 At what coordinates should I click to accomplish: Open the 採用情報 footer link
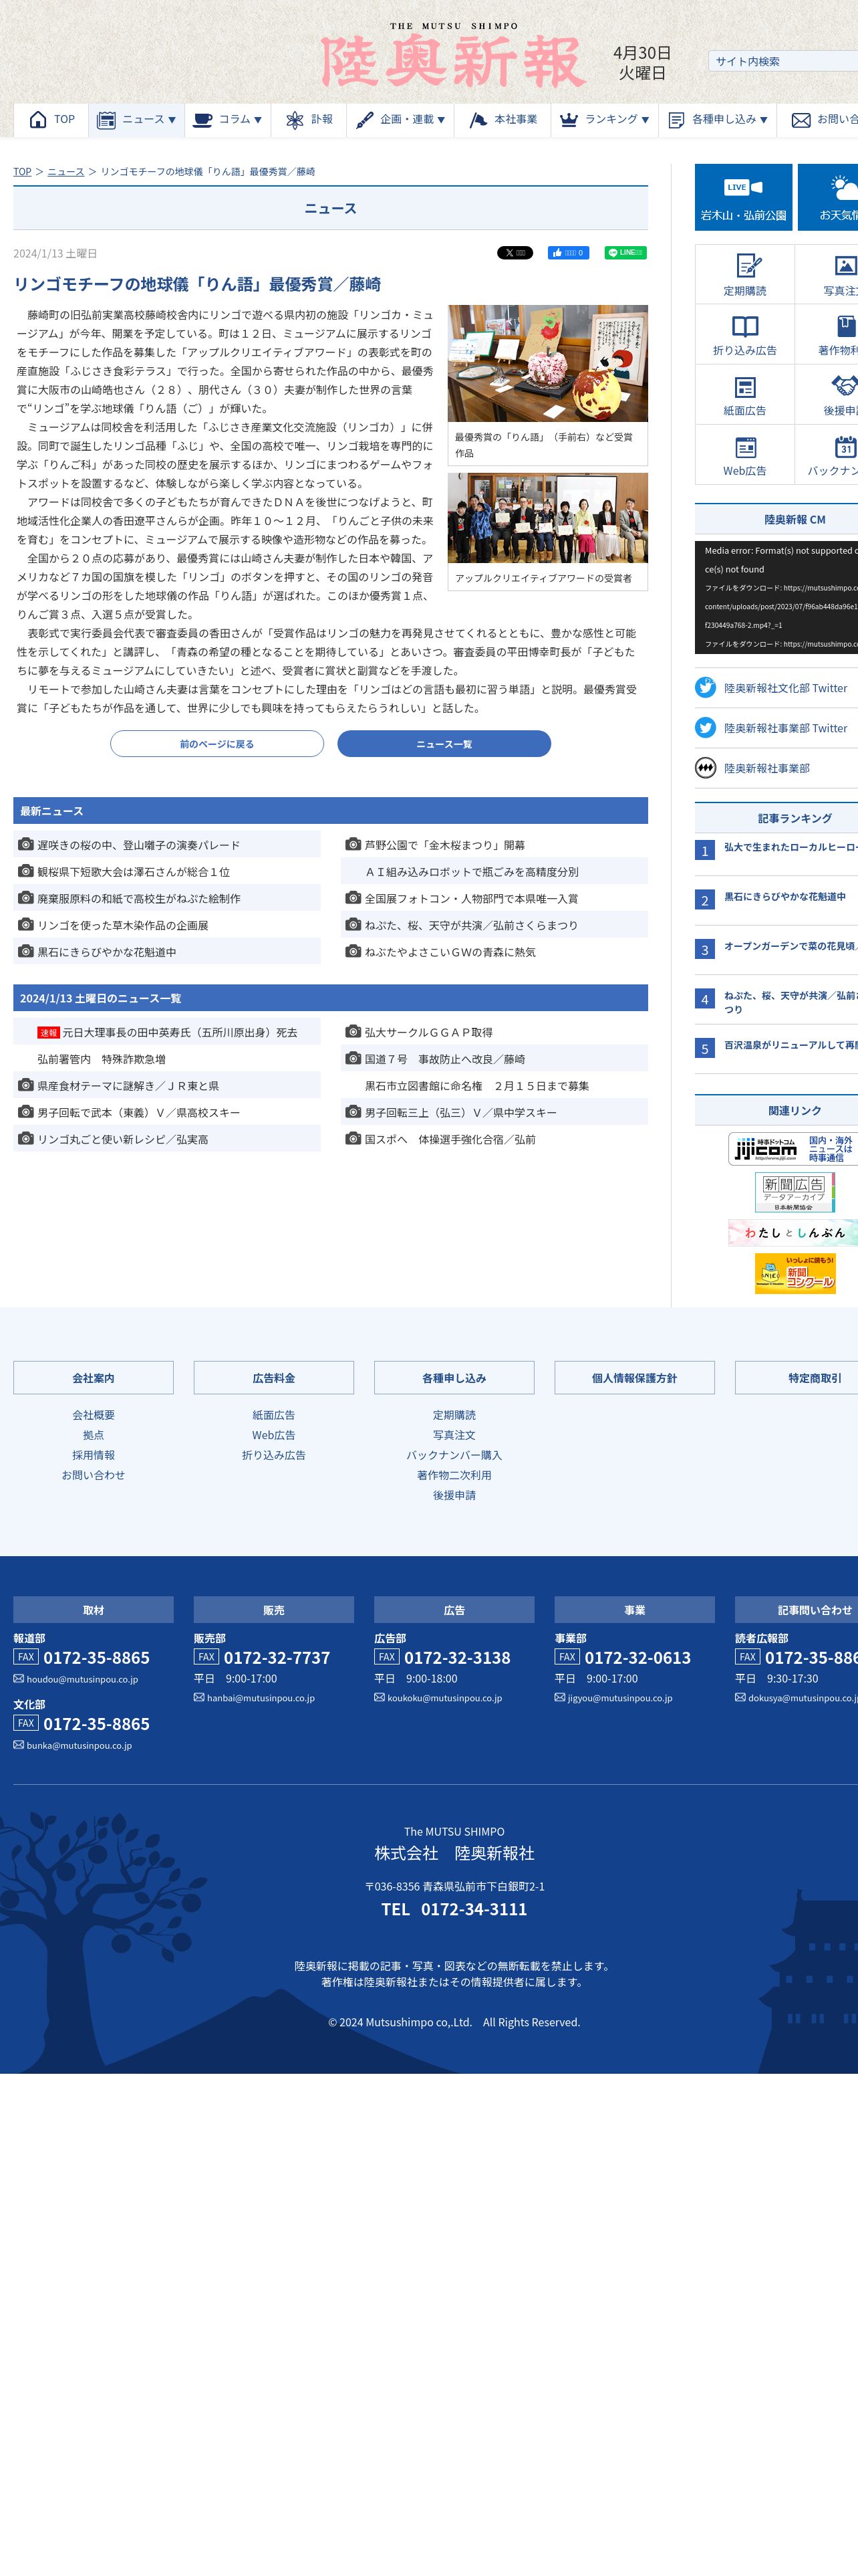coord(93,1455)
